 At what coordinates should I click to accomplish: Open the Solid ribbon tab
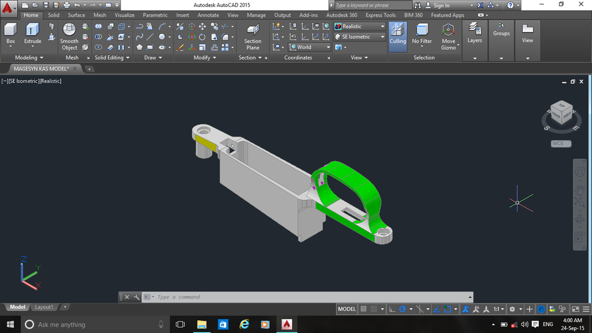(54, 15)
